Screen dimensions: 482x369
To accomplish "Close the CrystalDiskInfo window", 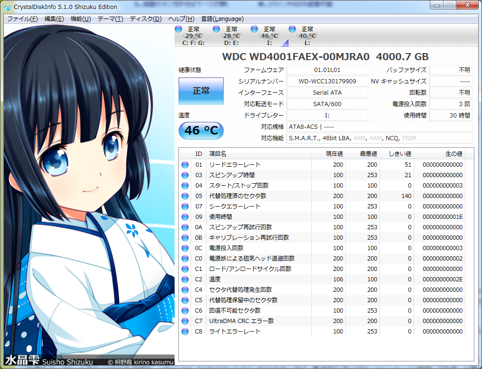I will coord(467,5).
